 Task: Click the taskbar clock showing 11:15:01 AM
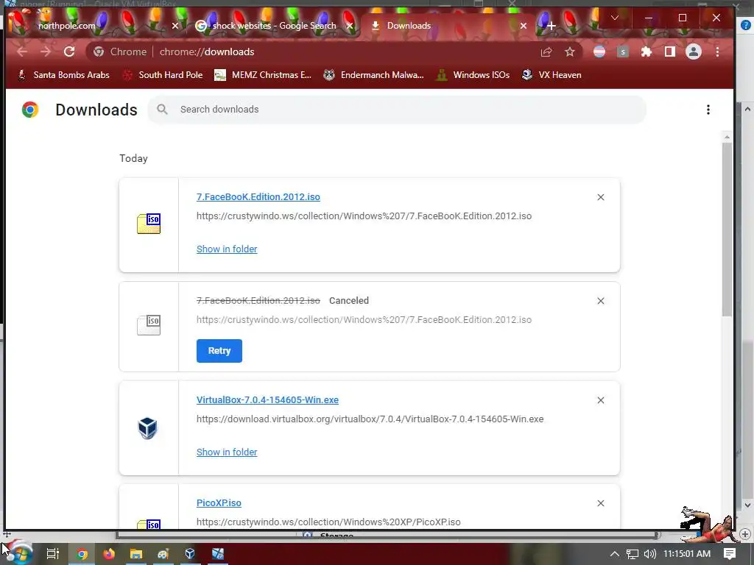(x=687, y=554)
